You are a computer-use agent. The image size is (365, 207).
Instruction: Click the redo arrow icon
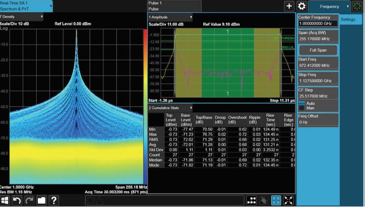pos(28,200)
